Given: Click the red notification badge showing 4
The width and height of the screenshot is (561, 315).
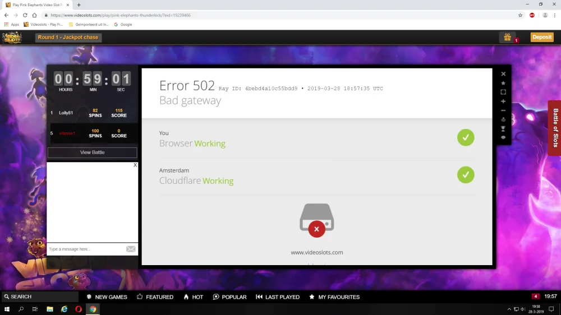Looking at the screenshot, I should tap(535, 297).
